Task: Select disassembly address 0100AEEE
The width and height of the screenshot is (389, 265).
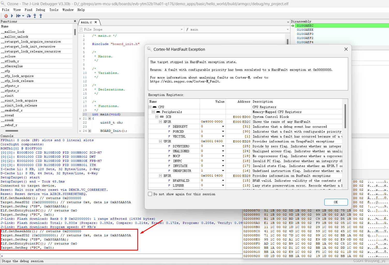Action: (x=305, y=30)
